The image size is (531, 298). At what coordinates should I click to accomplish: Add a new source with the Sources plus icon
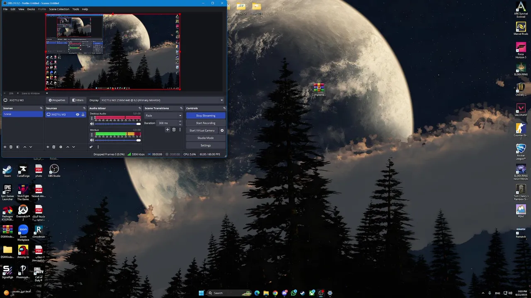[48, 147]
